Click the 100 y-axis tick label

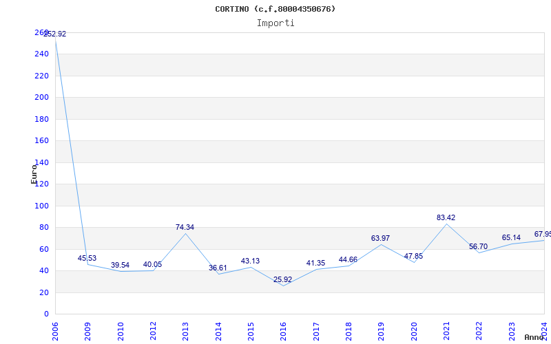tap(41, 206)
